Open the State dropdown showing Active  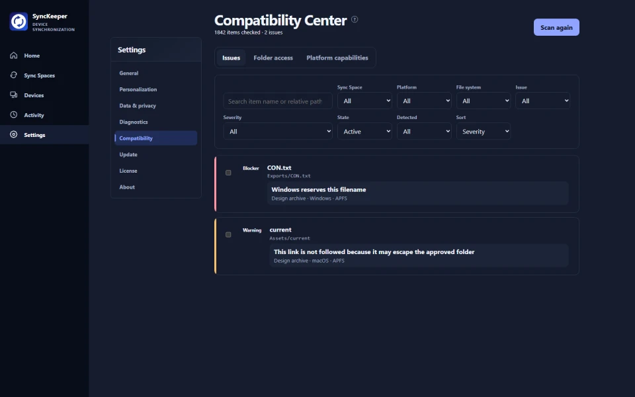pyautogui.click(x=364, y=131)
